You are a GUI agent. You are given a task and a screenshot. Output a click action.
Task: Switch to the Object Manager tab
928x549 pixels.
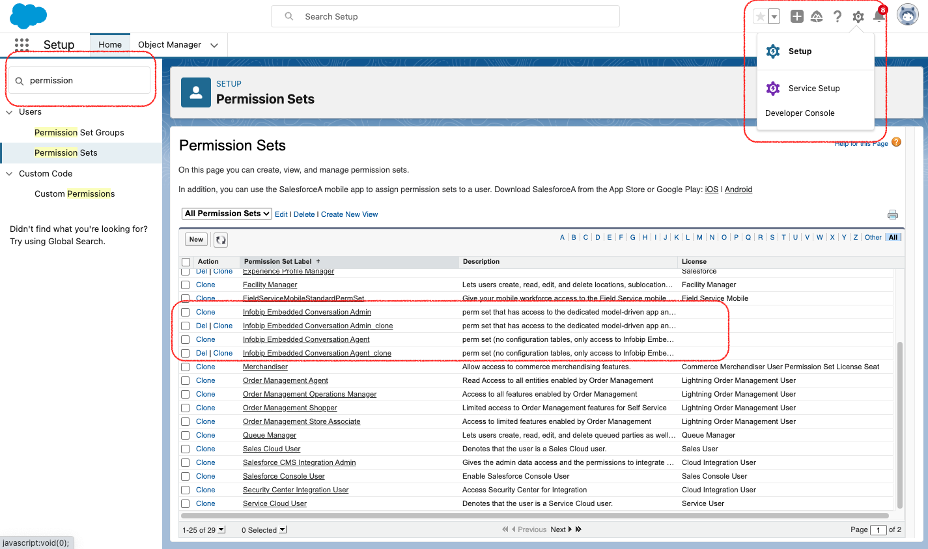(169, 45)
